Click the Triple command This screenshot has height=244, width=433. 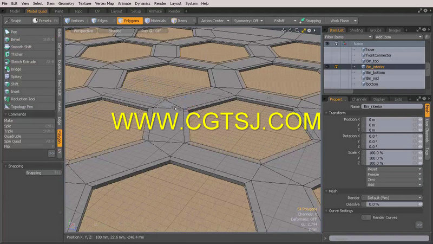click(29, 131)
